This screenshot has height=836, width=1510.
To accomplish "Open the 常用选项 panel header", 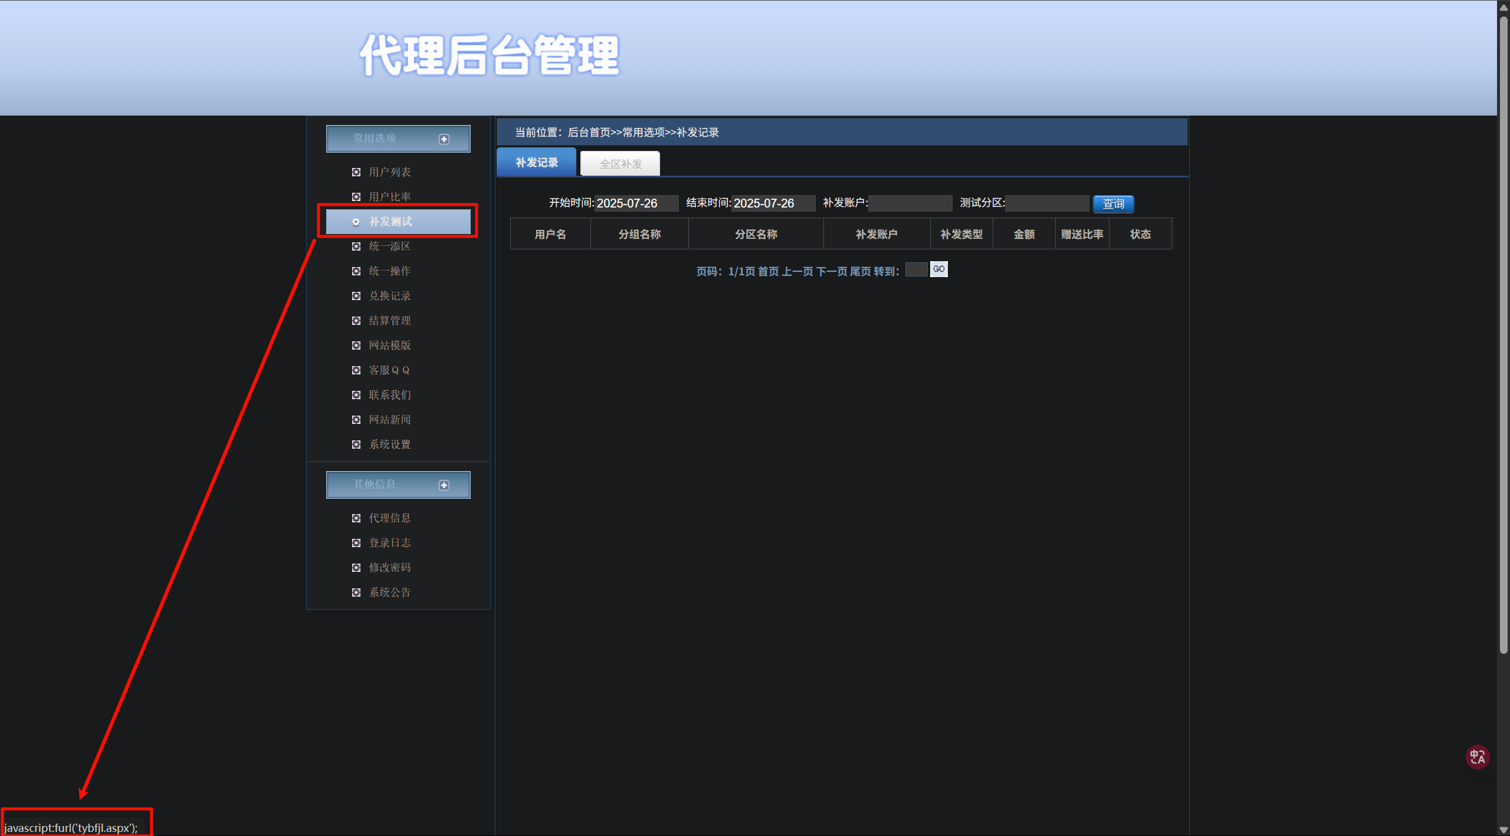I will click(x=375, y=139).
